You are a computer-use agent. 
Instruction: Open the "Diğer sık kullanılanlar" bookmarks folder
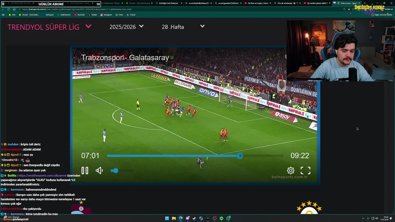(381, 14)
